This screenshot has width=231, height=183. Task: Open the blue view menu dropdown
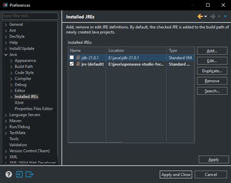click(225, 17)
